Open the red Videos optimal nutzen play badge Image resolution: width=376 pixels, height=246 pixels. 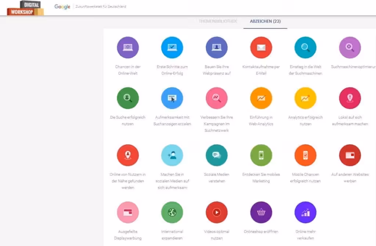[x=217, y=212]
